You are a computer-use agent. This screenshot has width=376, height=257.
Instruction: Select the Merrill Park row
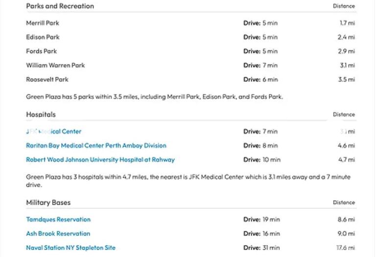[190, 23]
